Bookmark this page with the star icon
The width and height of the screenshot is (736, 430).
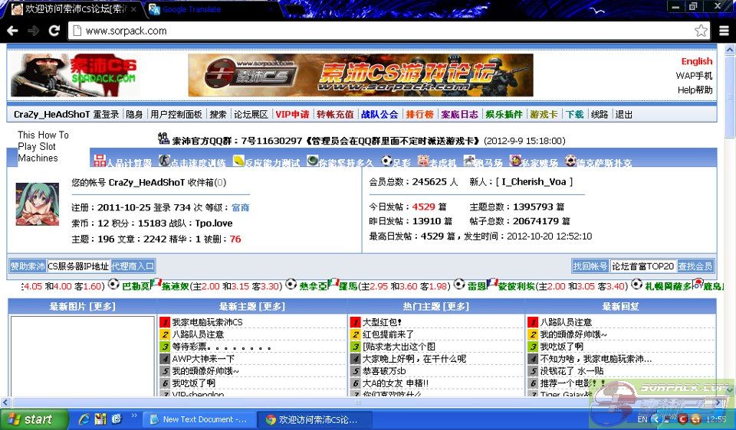pos(701,31)
